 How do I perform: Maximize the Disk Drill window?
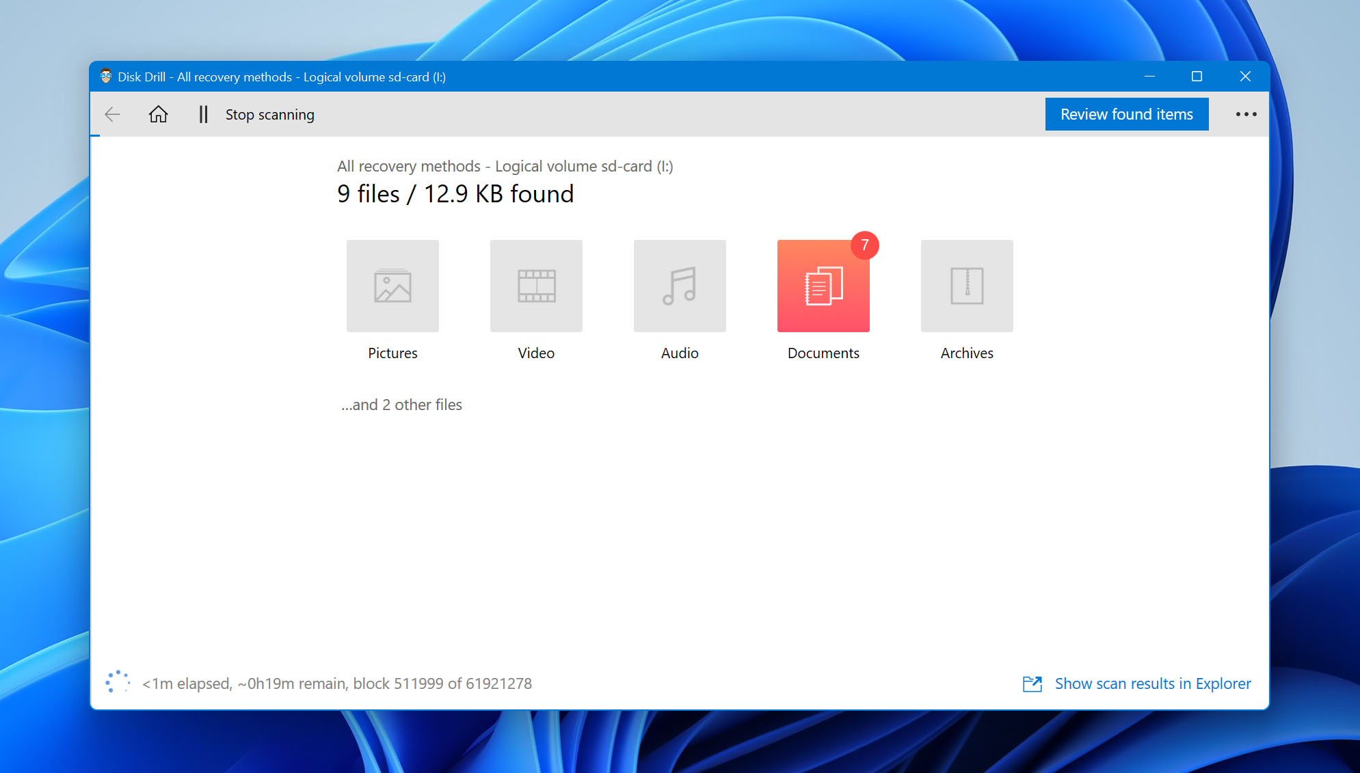[1197, 77]
